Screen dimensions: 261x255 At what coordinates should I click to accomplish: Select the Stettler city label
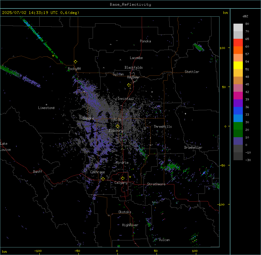pos(192,72)
